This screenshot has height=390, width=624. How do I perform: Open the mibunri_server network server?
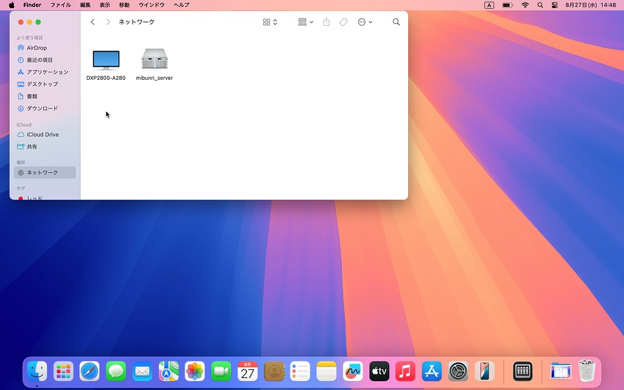click(x=154, y=60)
